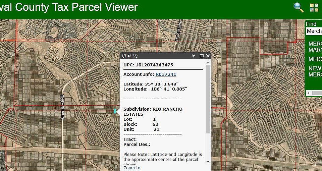Image resolution: width=322 pixels, height=171 pixels.
Task: Go to next feature in popup
Action: (x=194, y=56)
